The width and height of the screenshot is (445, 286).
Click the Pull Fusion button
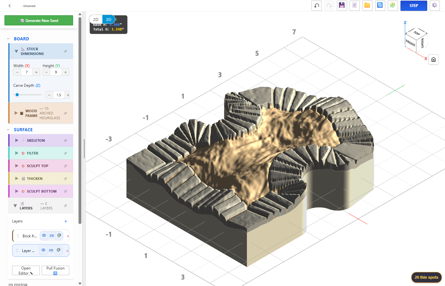(x=55, y=270)
